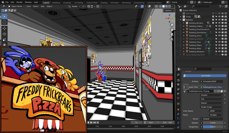Click Base Color buildingtextures_78 link button

click(211, 87)
